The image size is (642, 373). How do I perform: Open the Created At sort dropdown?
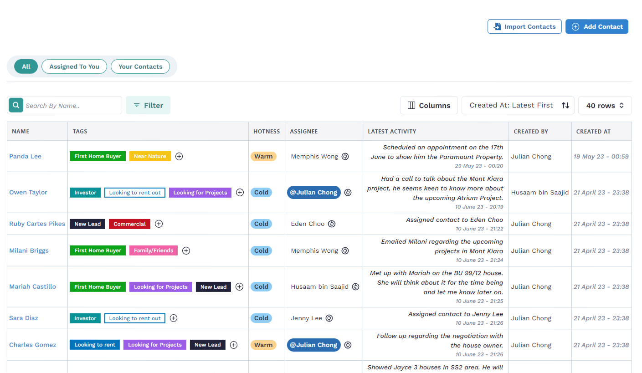(519, 105)
